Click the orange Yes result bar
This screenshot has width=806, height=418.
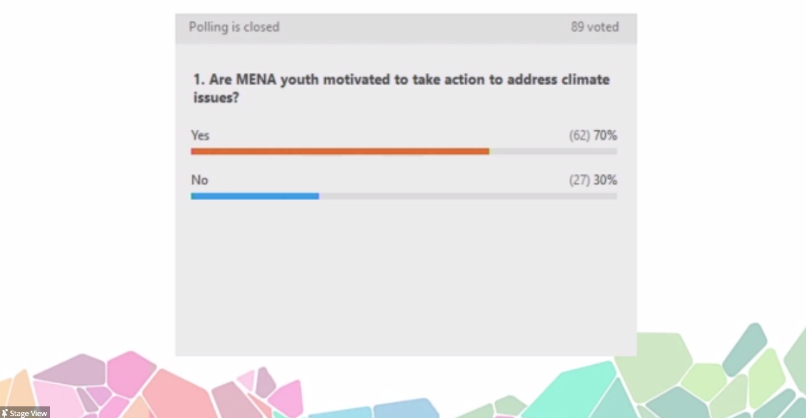pyautogui.click(x=340, y=151)
